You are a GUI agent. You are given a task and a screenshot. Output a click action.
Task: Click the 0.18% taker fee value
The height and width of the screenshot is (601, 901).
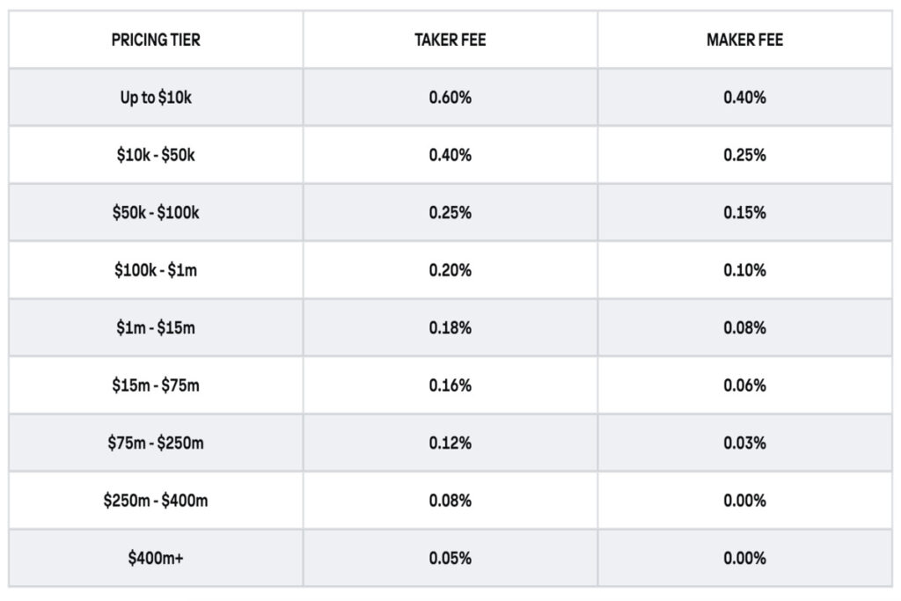click(x=450, y=328)
